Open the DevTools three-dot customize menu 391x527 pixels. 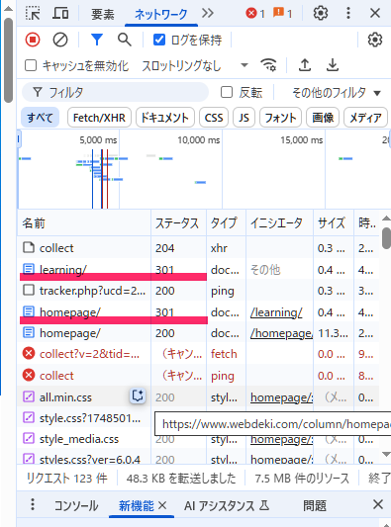tap(348, 13)
